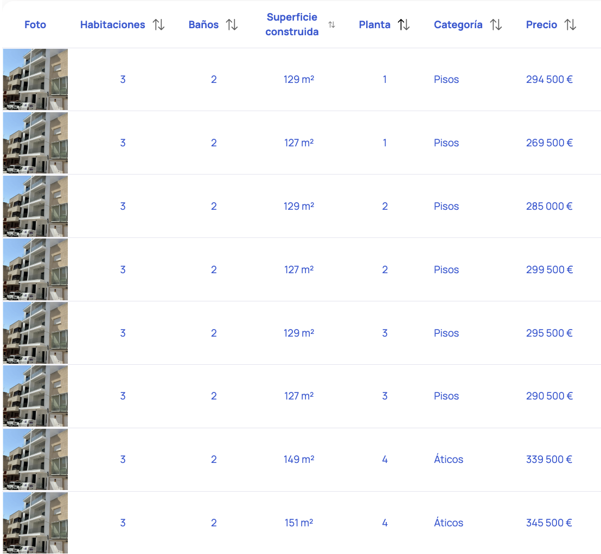Click the price 345 500 €
Image resolution: width=601 pixels, height=554 pixels.
click(549, 523)
